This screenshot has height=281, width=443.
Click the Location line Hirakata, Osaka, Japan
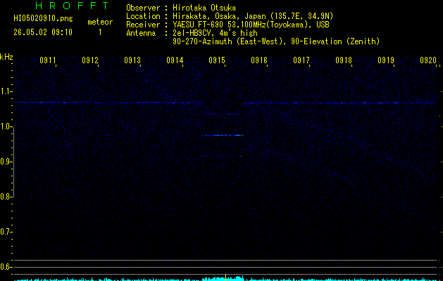pos(230,16)
